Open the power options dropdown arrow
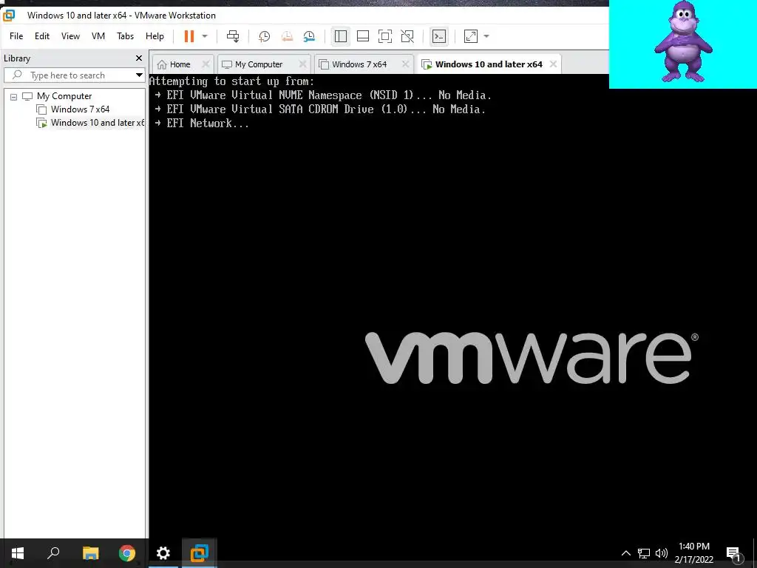This screenshot has height=568, width=757. (x=205, y=36)
